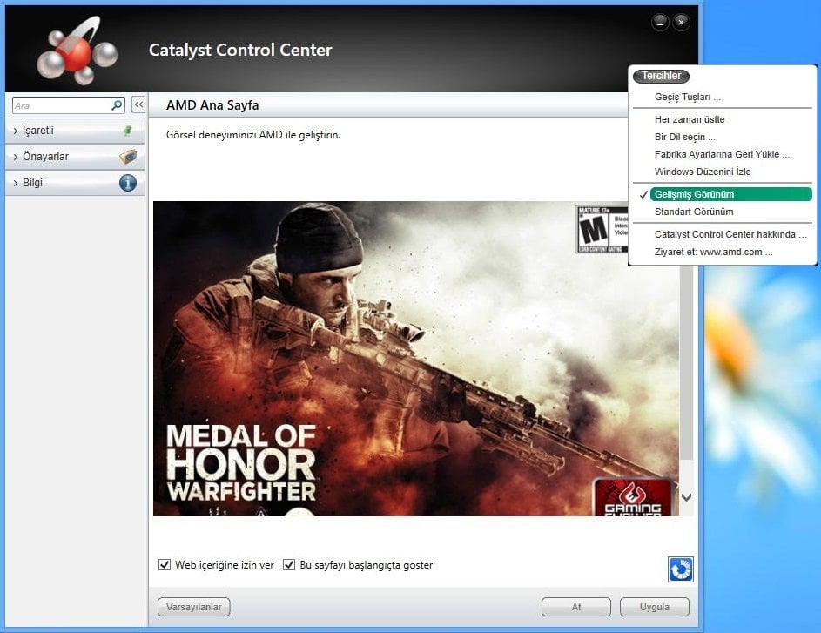Enable Her zaman üstte option

coord(690,119)
